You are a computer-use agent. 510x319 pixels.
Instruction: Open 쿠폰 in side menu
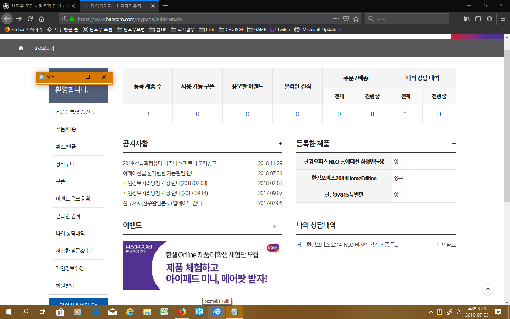tap(61, 181)
